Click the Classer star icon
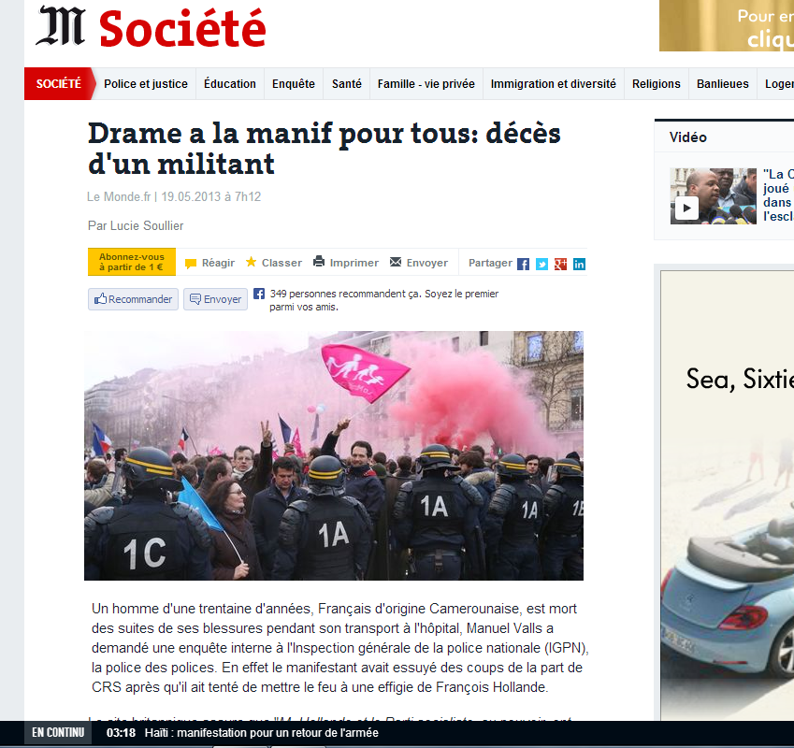This screenshot has width=794, height=748. (251, 262)
